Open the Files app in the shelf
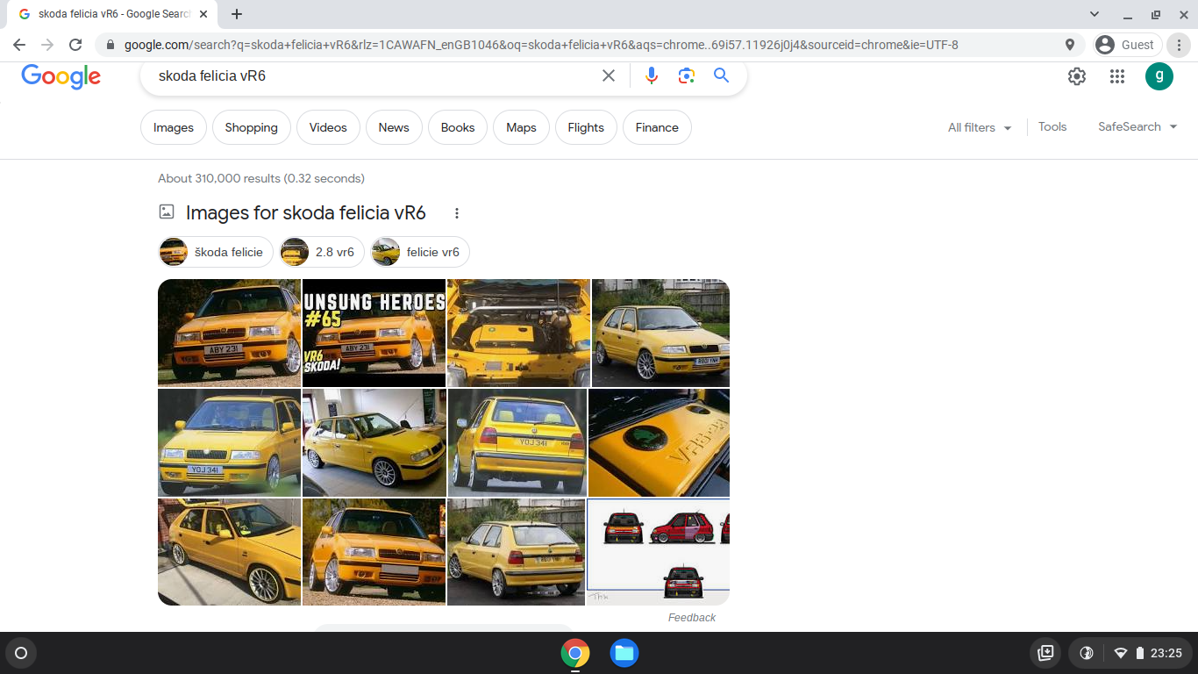The height and width of the screenshot is (674, 1198). tap(624, 653)
